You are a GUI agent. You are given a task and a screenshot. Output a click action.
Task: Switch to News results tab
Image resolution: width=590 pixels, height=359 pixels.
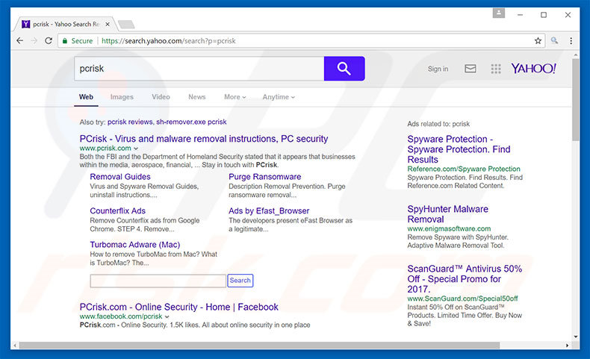point(197,97)
